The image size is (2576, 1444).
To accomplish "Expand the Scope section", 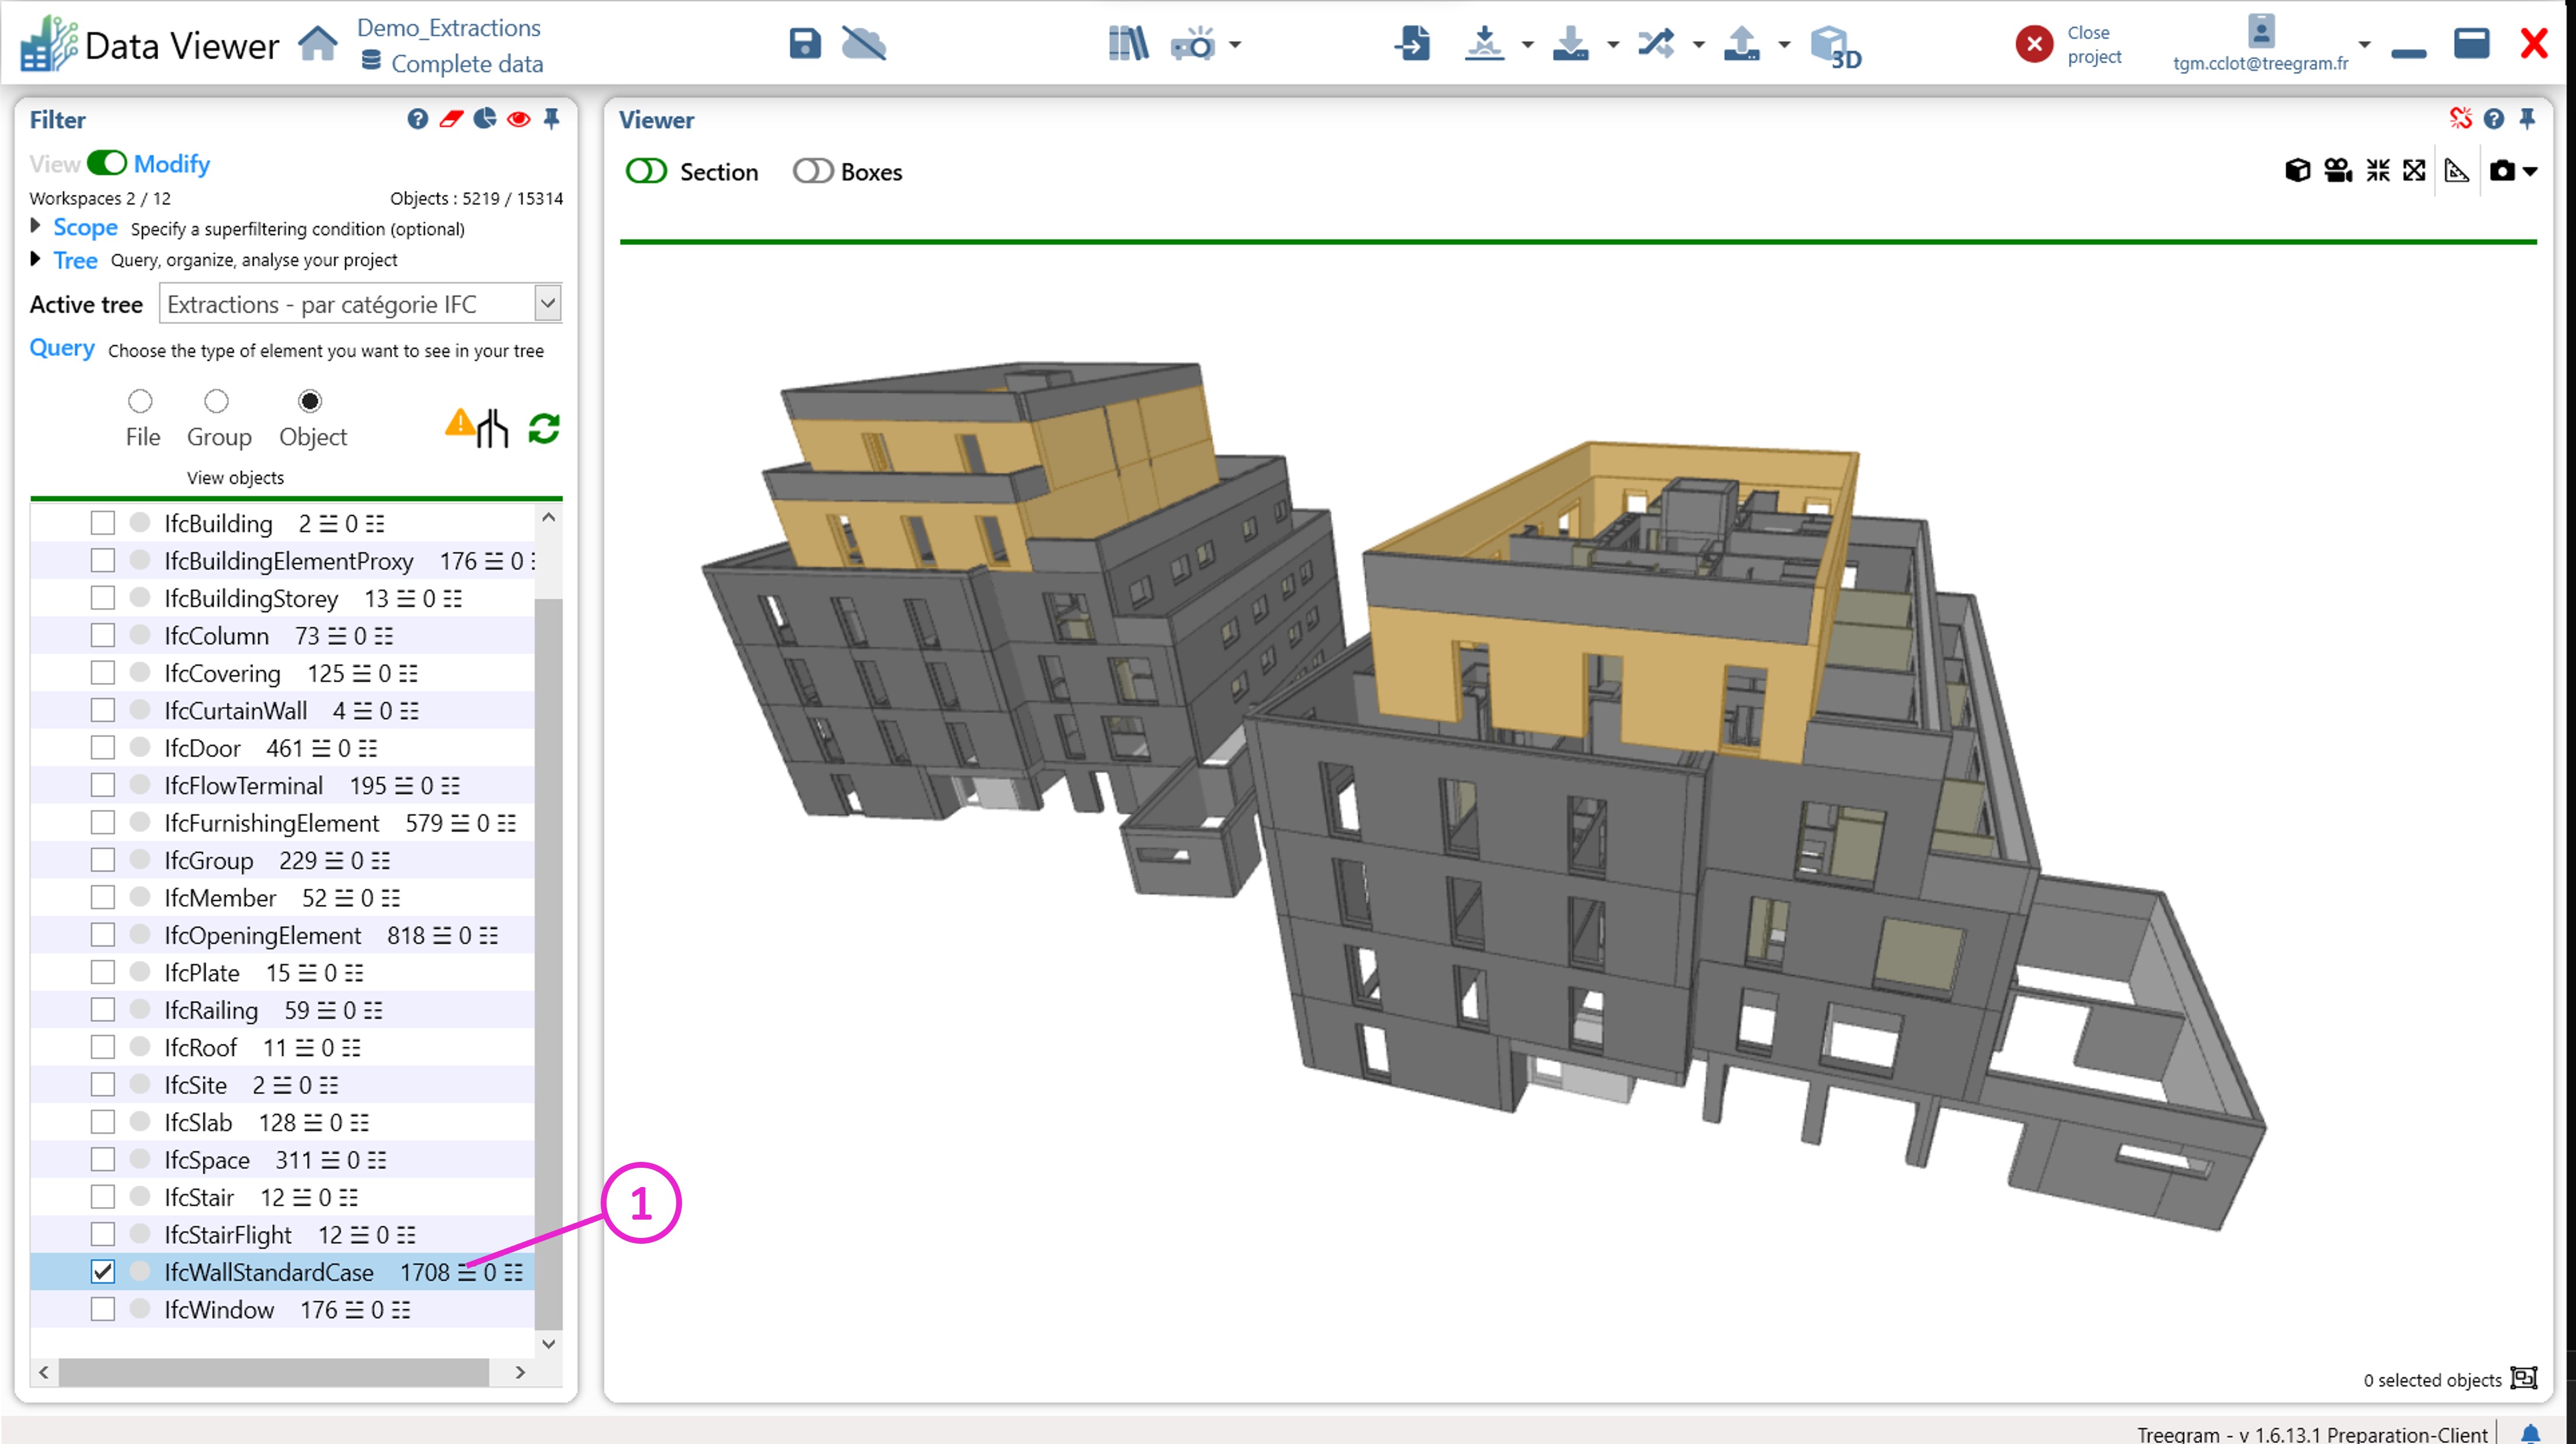I will [36, 227].
